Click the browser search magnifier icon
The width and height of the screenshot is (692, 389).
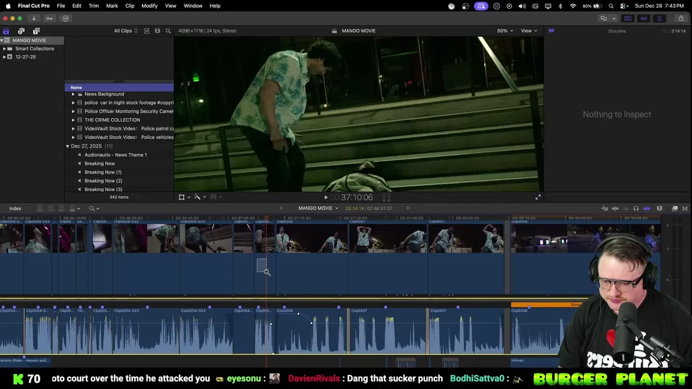coord(168,31)
